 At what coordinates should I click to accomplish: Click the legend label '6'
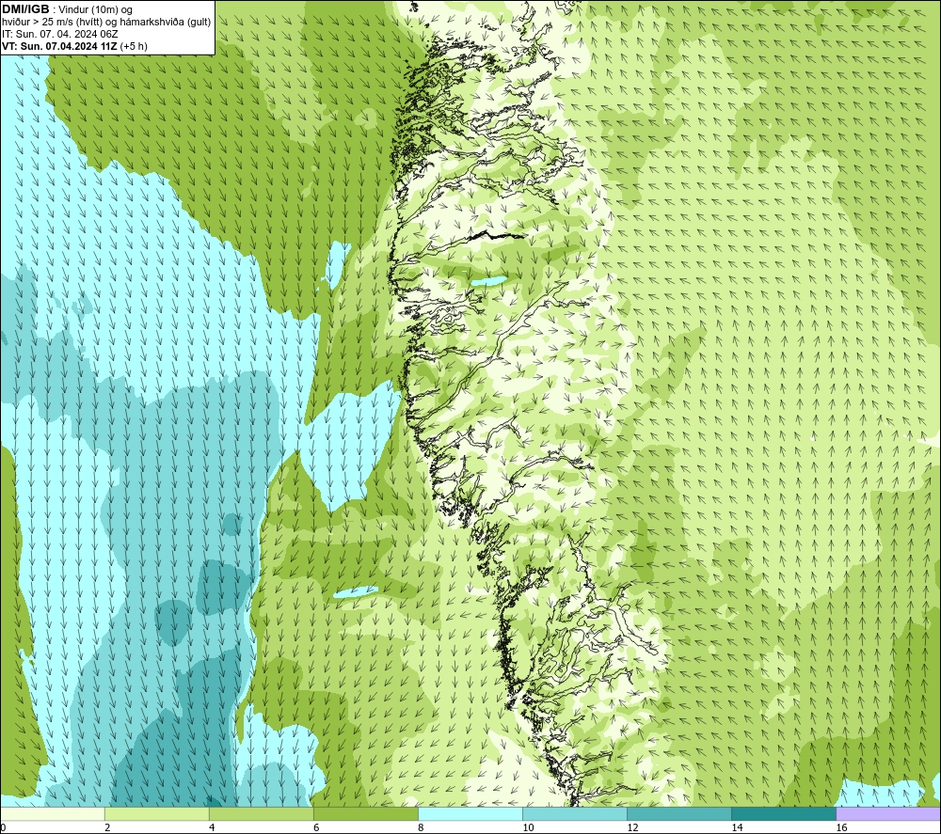click(x=316, y=828)
